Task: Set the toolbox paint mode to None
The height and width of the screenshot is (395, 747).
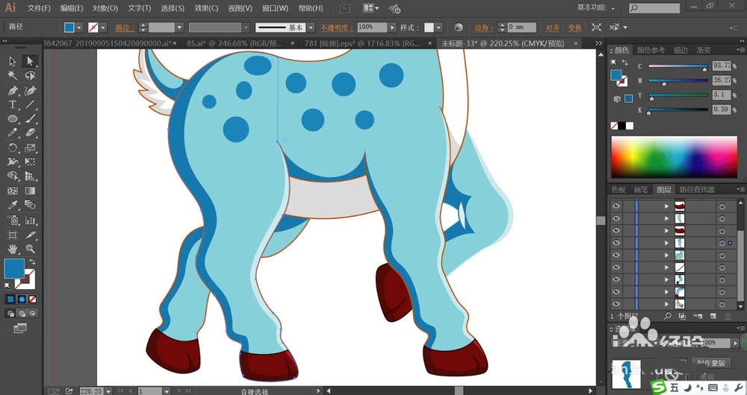Action: tap(32, 300)
